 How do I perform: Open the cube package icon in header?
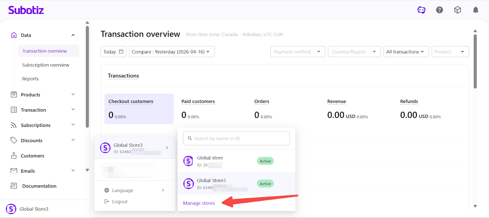tap(458, 10)
